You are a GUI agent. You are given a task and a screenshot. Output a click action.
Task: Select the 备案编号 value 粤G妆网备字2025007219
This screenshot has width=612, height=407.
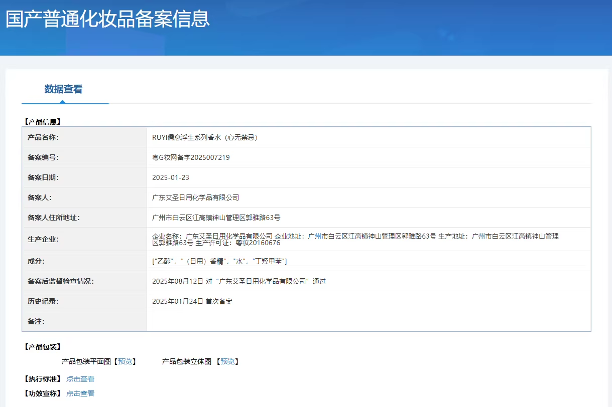[191, 157]
